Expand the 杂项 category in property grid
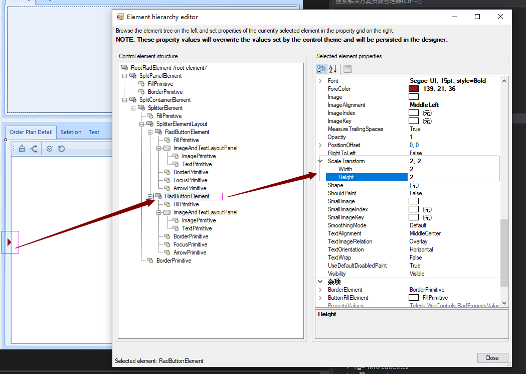 click(x=320, y=281)
